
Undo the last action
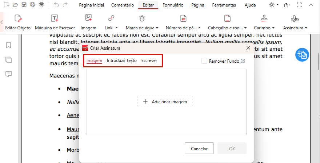click(56, 5)
